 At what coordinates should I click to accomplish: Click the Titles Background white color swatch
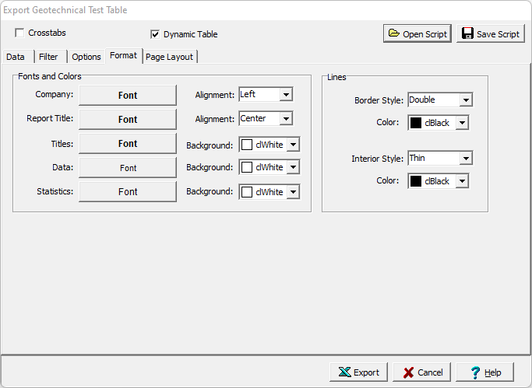pyautogui.click(x=247, y=145)
